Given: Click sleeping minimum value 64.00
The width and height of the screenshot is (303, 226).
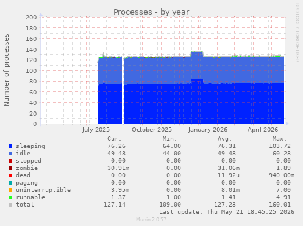Looking at the screenshot, I should click(x=172, y=146).
